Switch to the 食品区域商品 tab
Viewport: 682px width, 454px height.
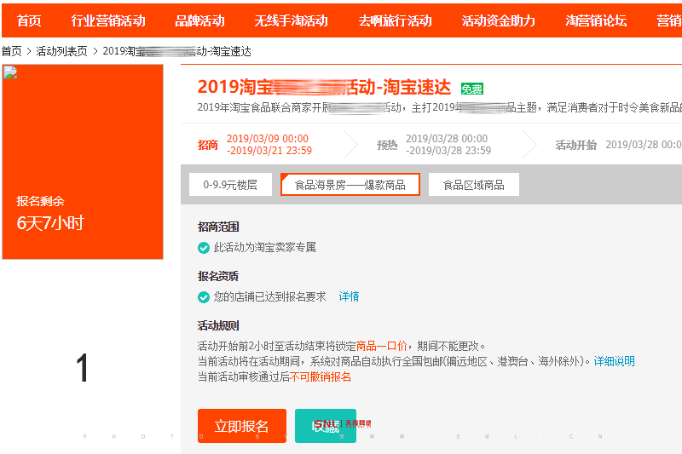(473, 185)
